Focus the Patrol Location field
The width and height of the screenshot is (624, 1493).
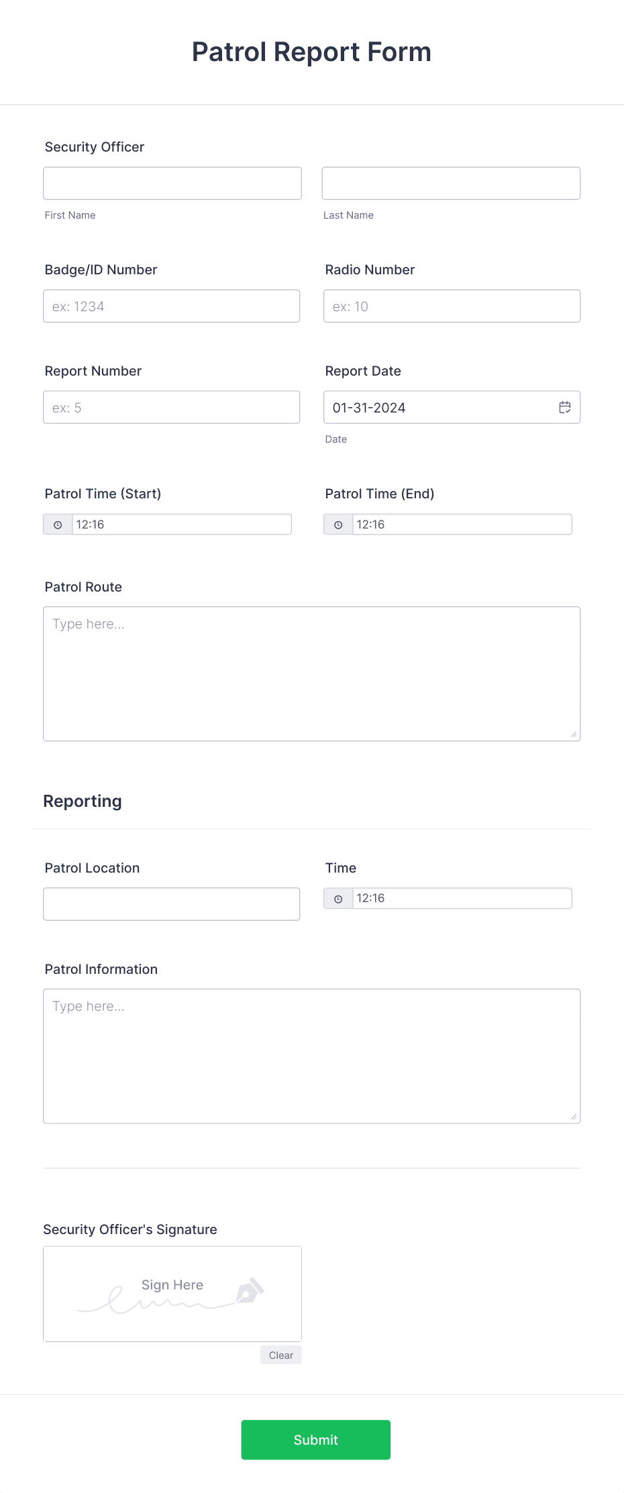pyautogui.click(x=171, y=903)
